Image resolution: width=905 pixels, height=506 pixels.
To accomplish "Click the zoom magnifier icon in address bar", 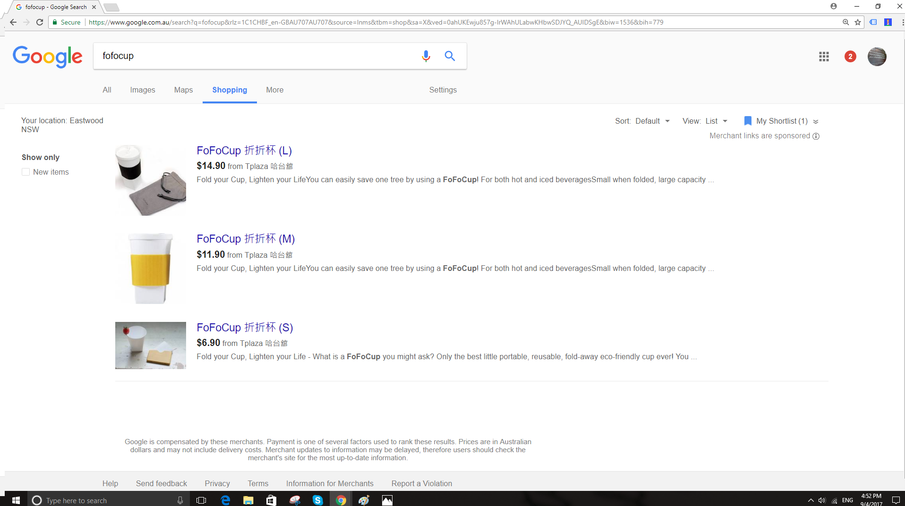I will click(845, 22).
